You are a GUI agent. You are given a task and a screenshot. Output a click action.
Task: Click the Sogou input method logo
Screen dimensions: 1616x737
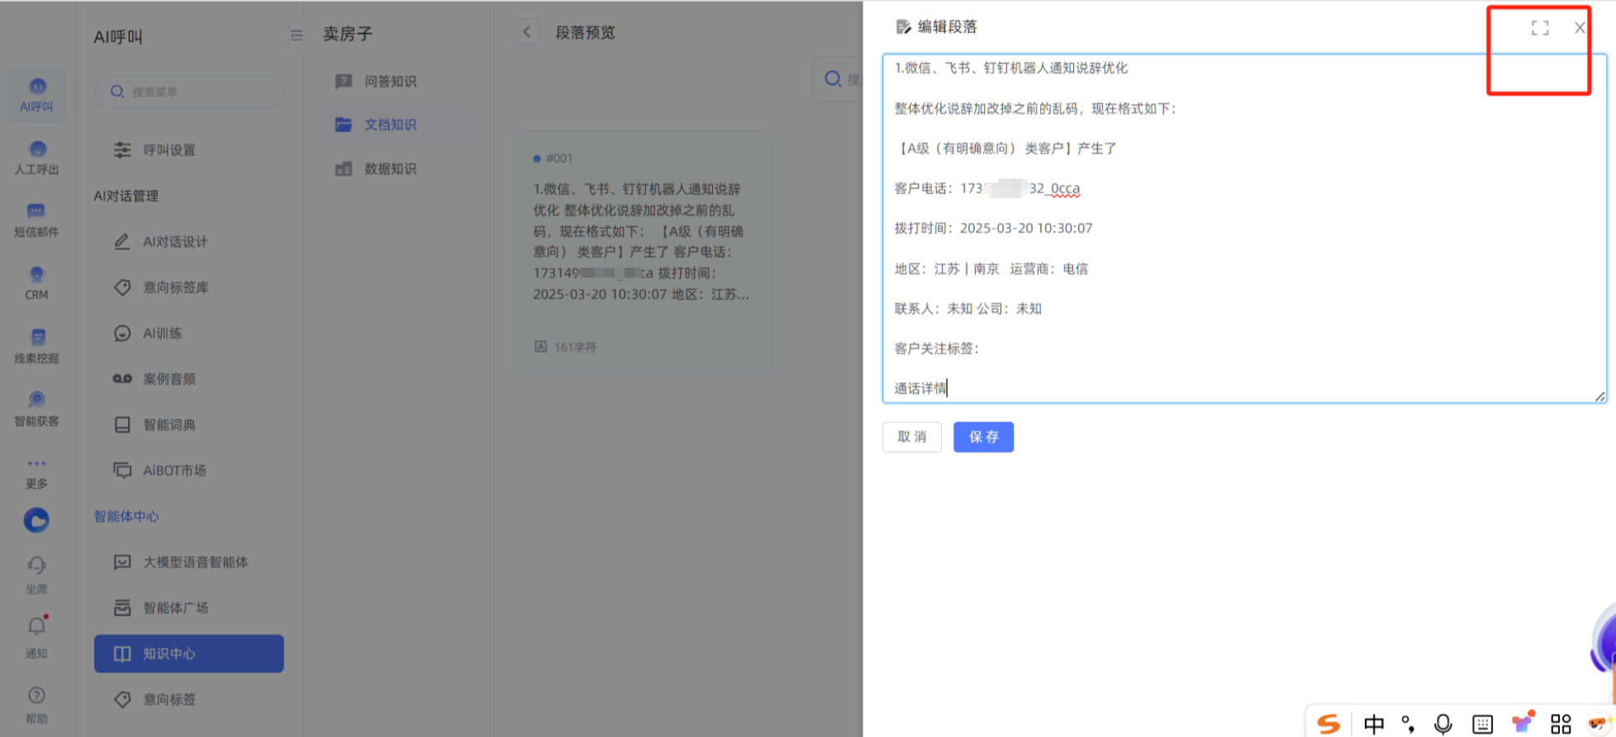1328,724
